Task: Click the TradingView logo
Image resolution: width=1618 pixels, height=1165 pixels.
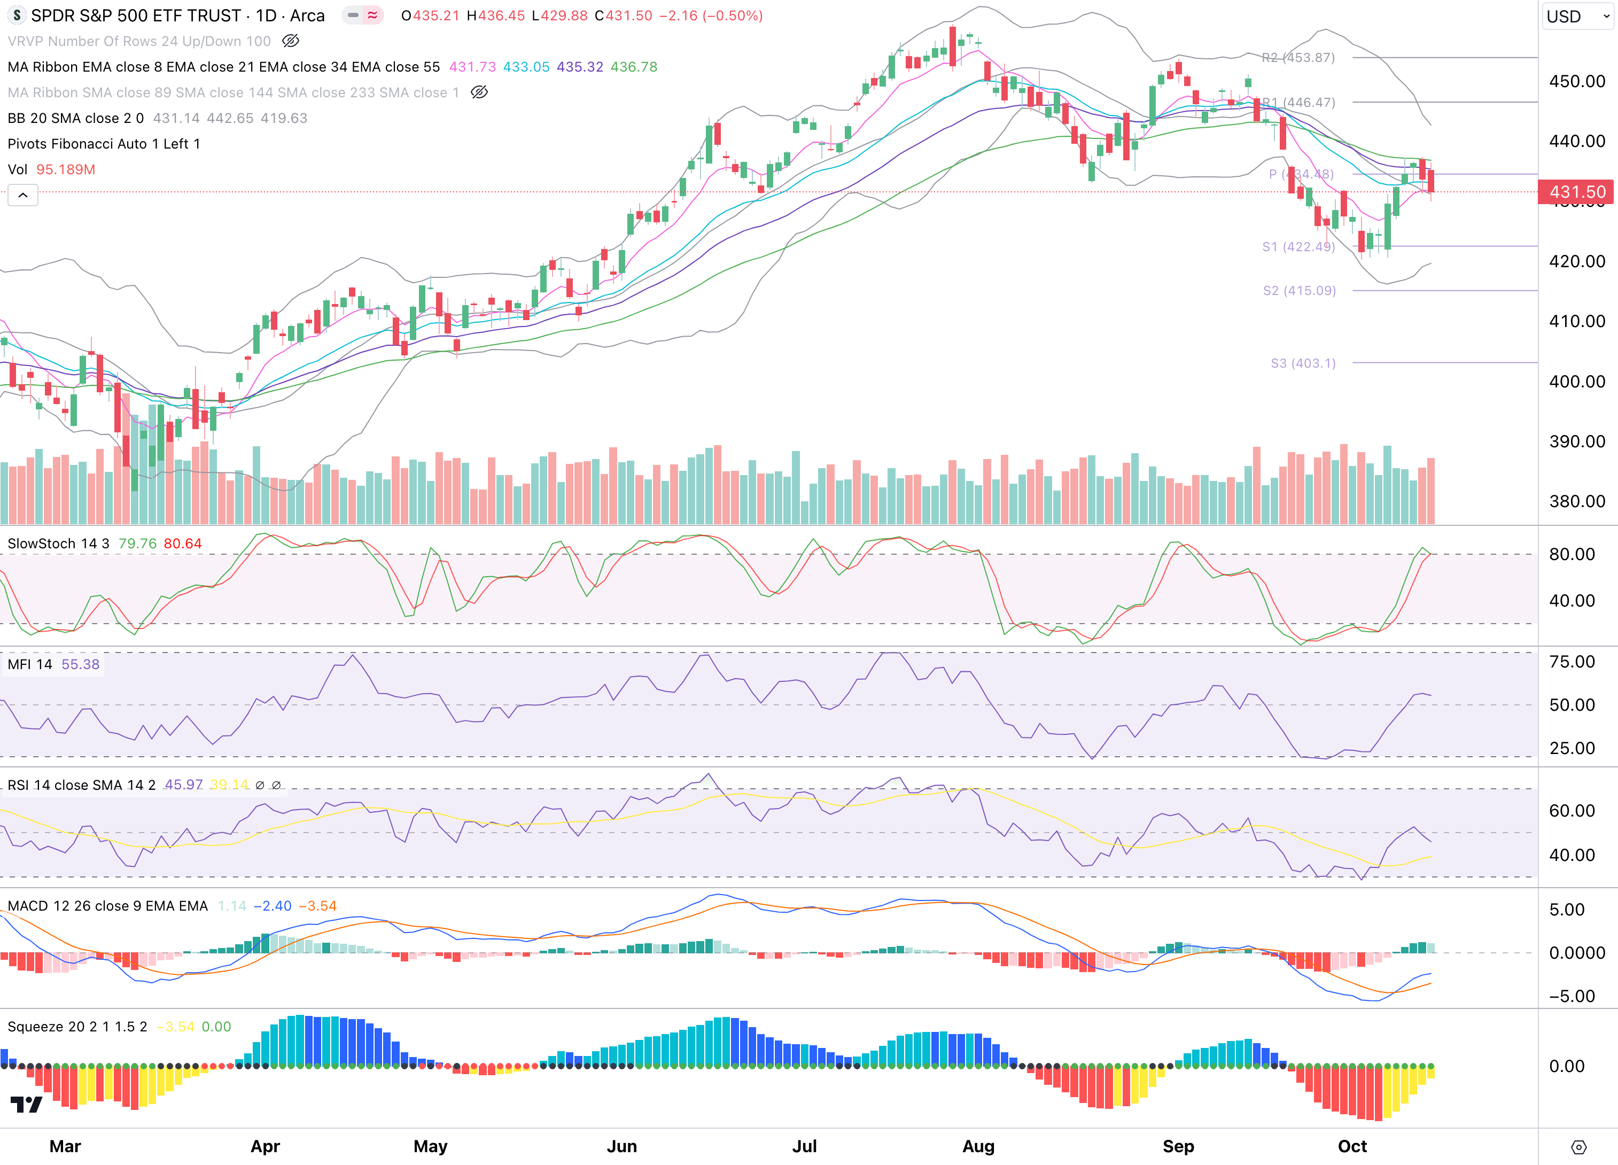Action: point(27,1105)
